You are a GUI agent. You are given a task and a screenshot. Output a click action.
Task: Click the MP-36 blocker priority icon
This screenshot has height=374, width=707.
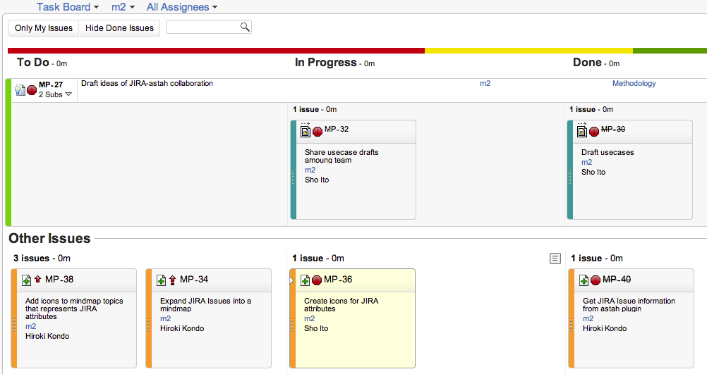317,280
